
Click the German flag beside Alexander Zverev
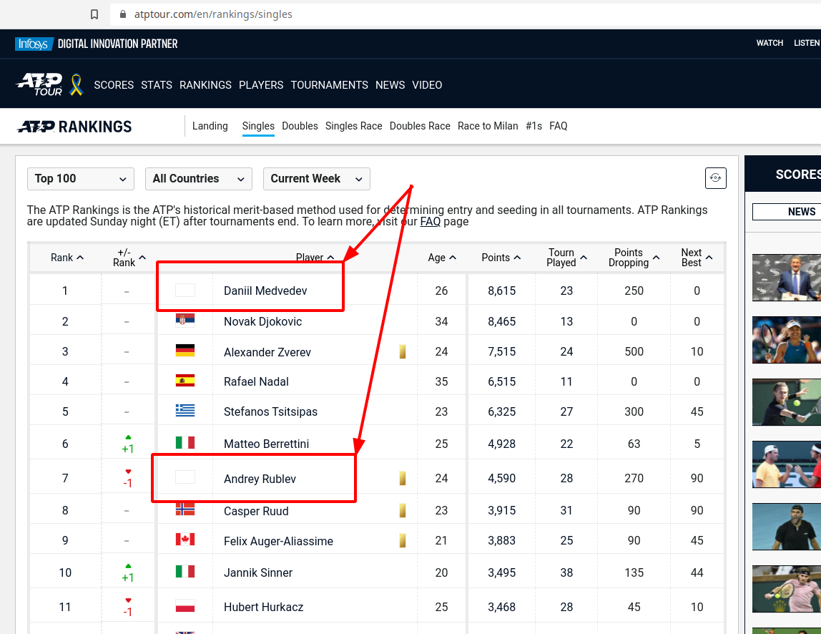tap(185, 351)
